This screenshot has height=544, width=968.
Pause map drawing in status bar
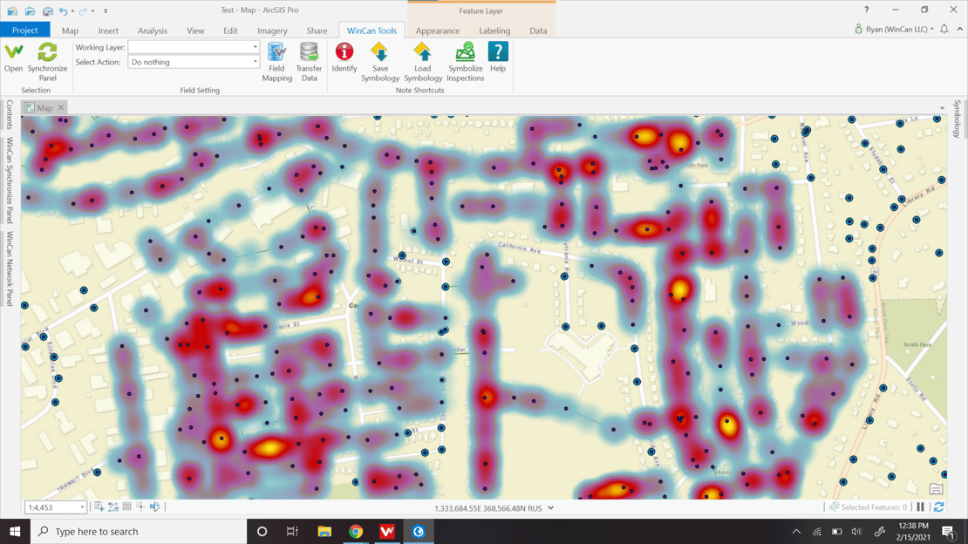click(x=921, y=507)
